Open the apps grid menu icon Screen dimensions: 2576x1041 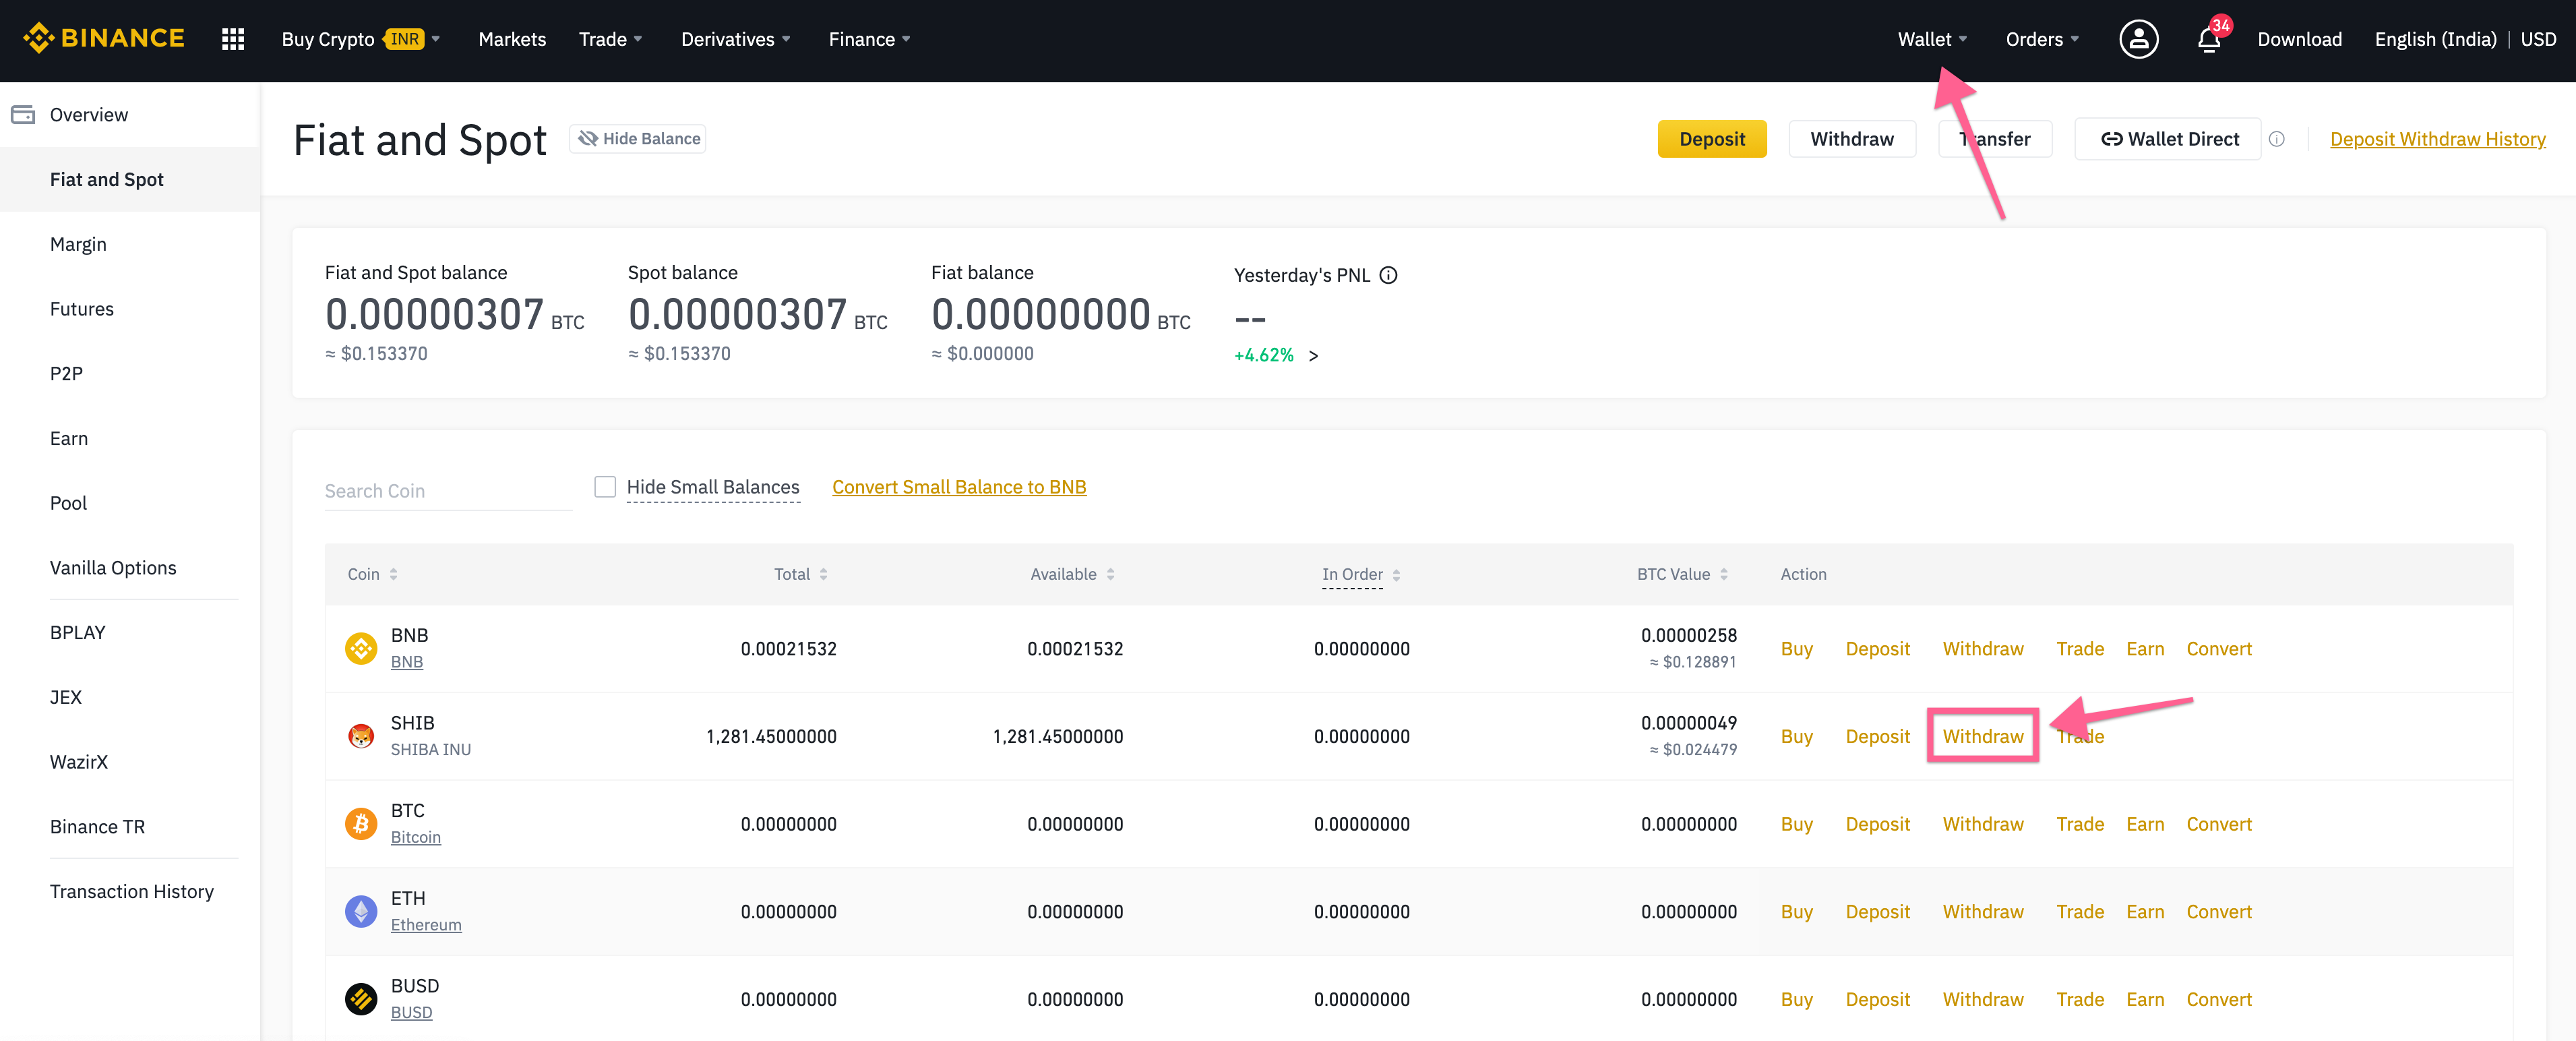tap(233, 39)
